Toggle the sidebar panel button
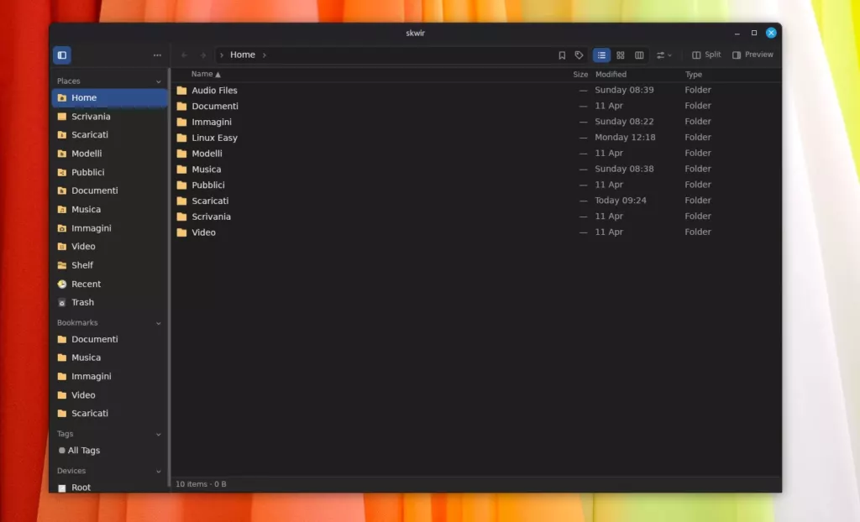860x522 pixels. 62,55
